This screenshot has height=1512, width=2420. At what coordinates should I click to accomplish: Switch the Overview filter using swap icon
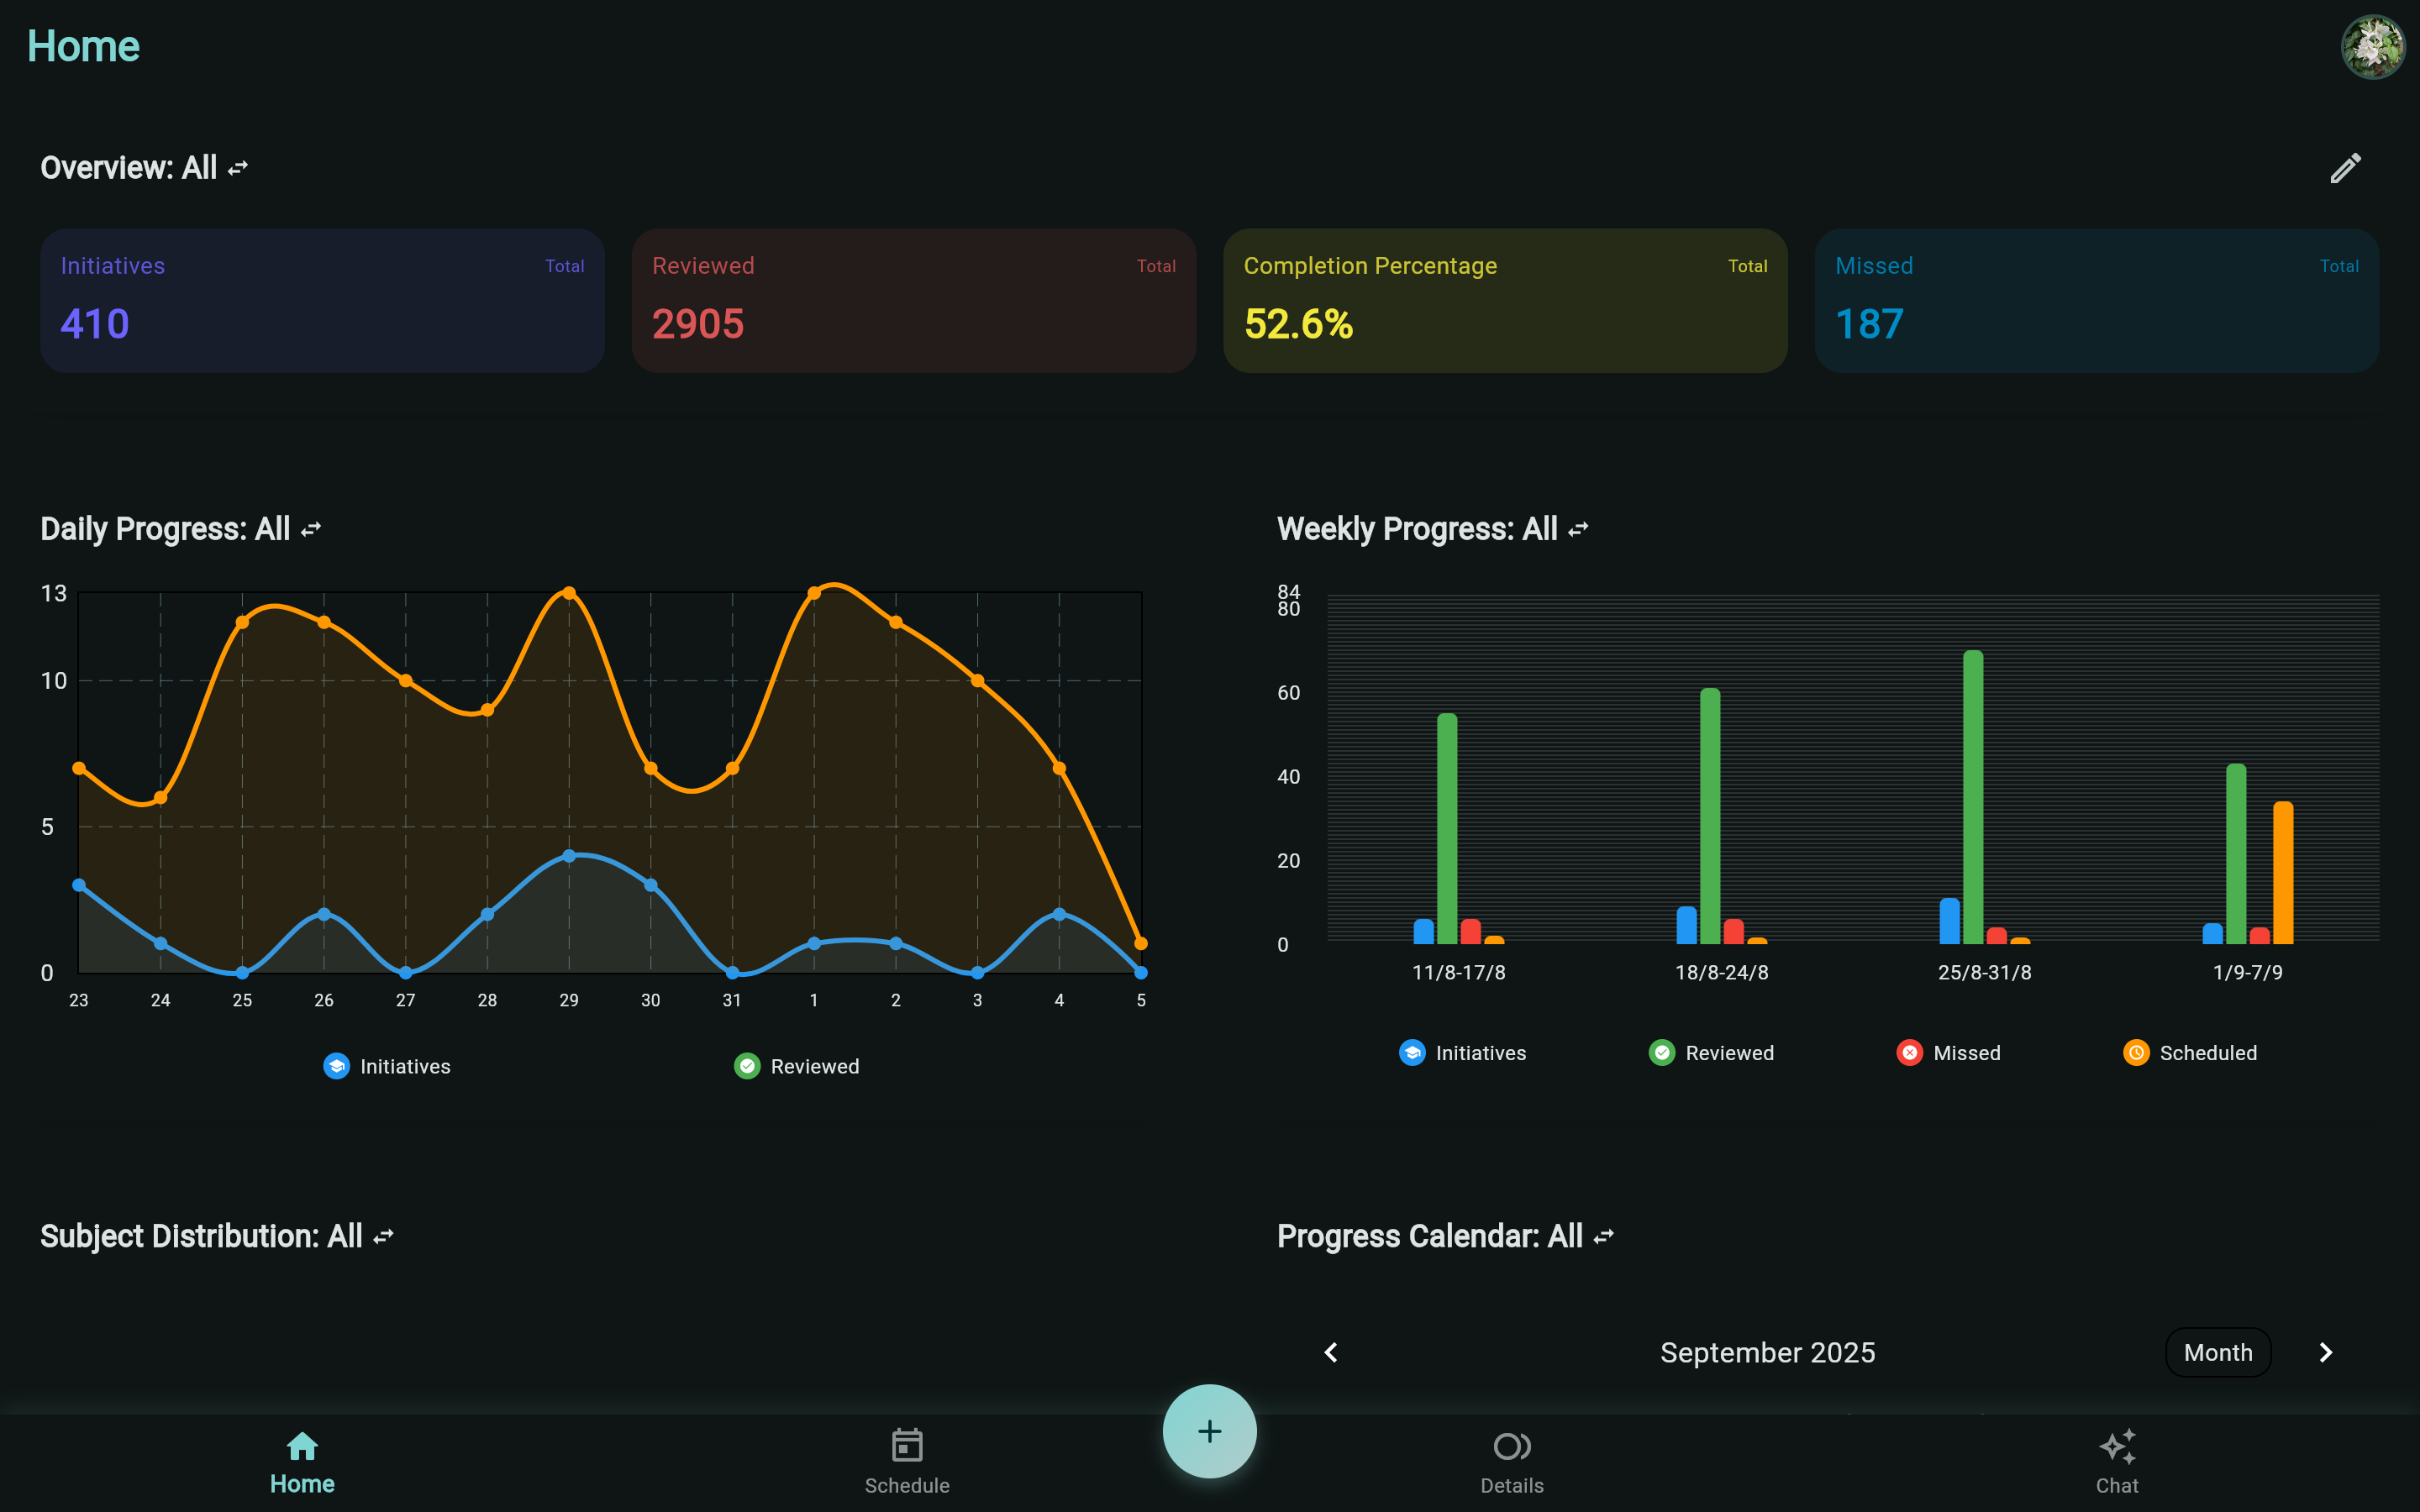click(x=238, y=168)
